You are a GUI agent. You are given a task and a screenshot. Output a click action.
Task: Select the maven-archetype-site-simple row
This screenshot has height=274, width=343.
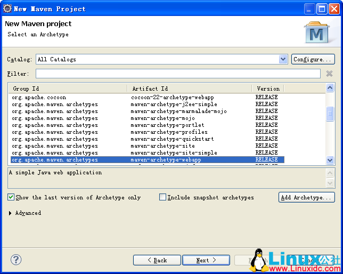tap(148, 153)
